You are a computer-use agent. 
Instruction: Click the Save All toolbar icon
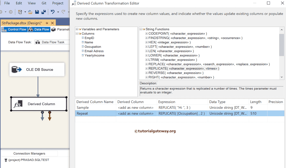43,12
